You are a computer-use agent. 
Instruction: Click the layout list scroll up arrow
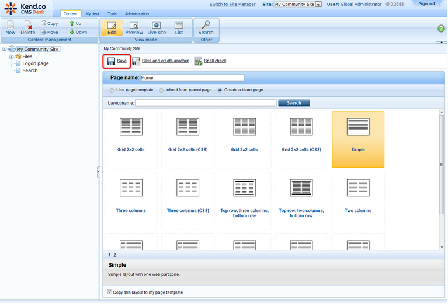pyautogui.click(x=442, y=112)
